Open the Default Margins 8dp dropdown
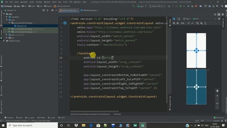227x128 pixels. point(183,23)
